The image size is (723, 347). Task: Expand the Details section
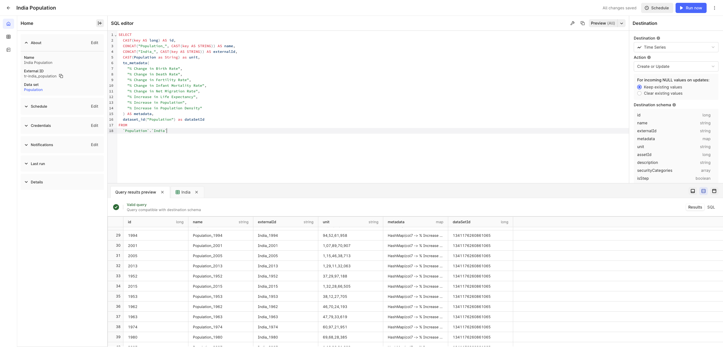tap(26, 182)
